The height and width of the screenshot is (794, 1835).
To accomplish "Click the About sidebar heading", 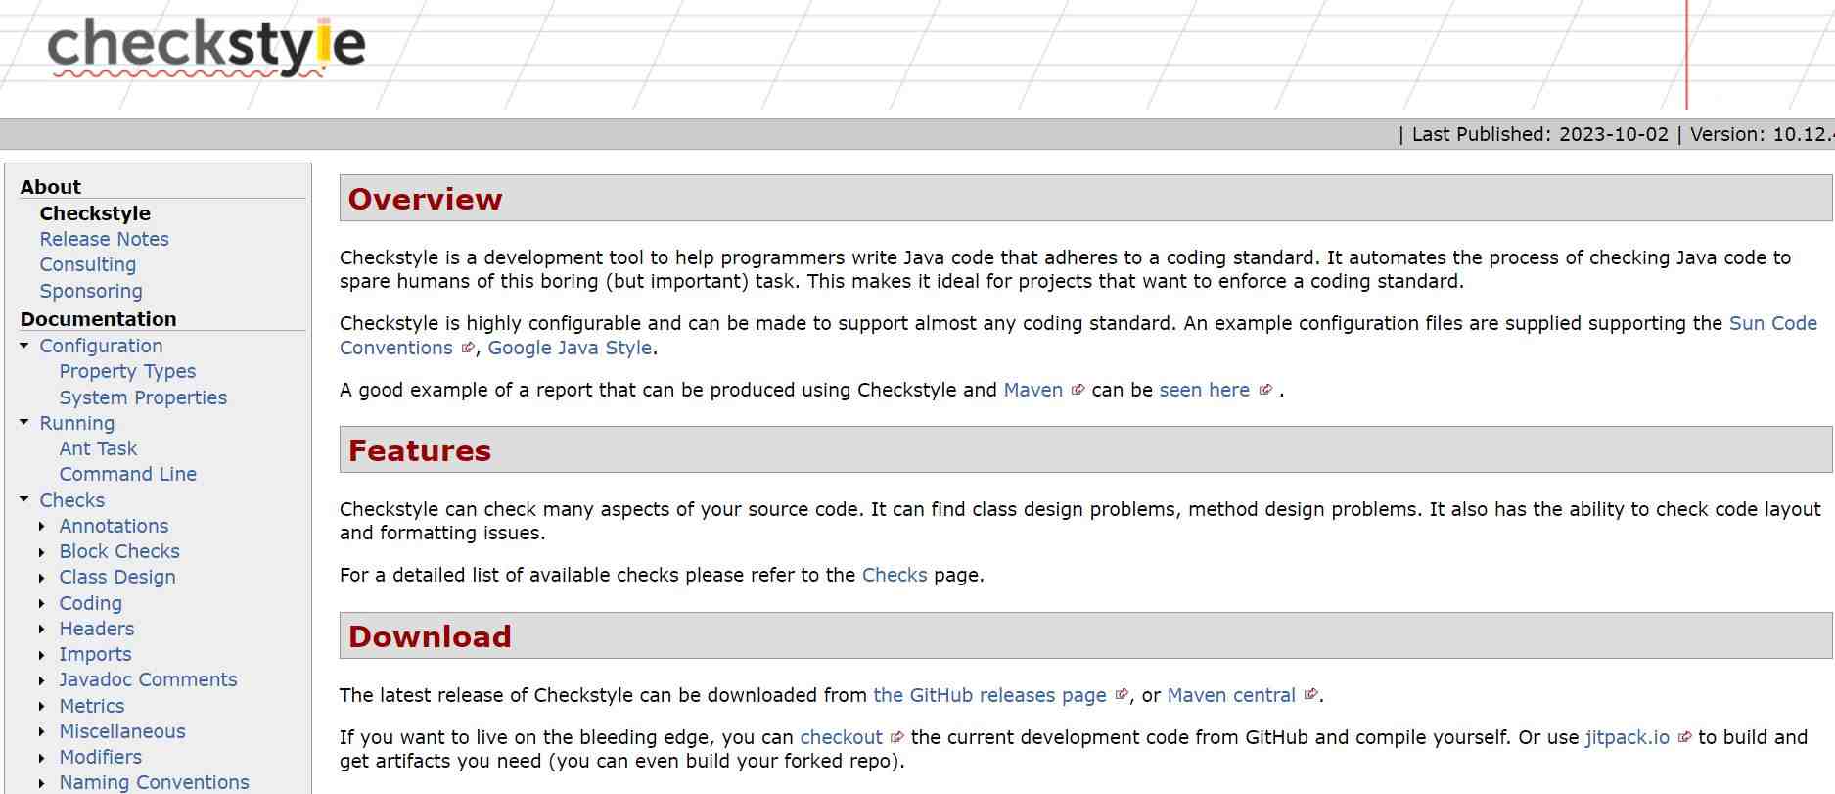I will pos(50,187).
